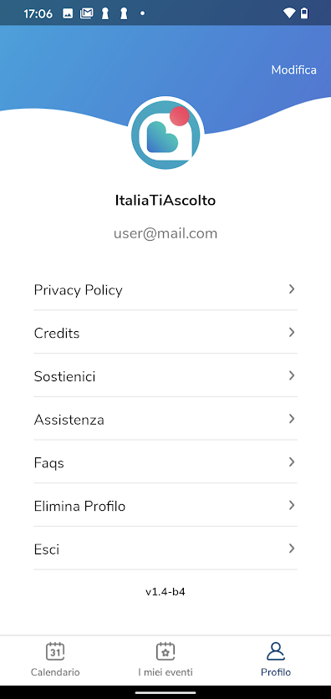Tap the Modifica edit link
The width and height of the screenshot is (331, 699).
tap(294, 70)
